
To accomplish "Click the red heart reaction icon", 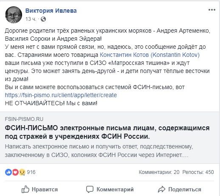I will [x=15, y=172].
